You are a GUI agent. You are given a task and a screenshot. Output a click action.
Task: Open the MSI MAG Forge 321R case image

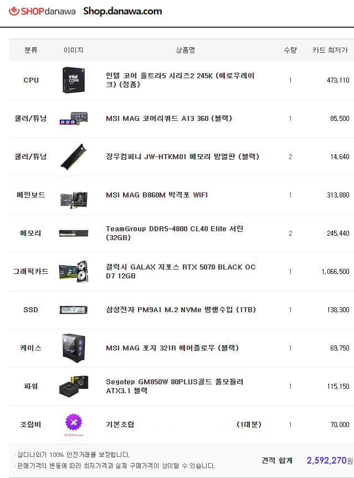click(74, 348)
